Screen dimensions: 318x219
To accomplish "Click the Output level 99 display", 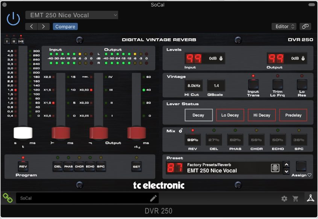I will [x=276, y=58].
